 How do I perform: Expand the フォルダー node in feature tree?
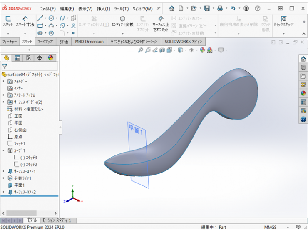pos(4,82)
